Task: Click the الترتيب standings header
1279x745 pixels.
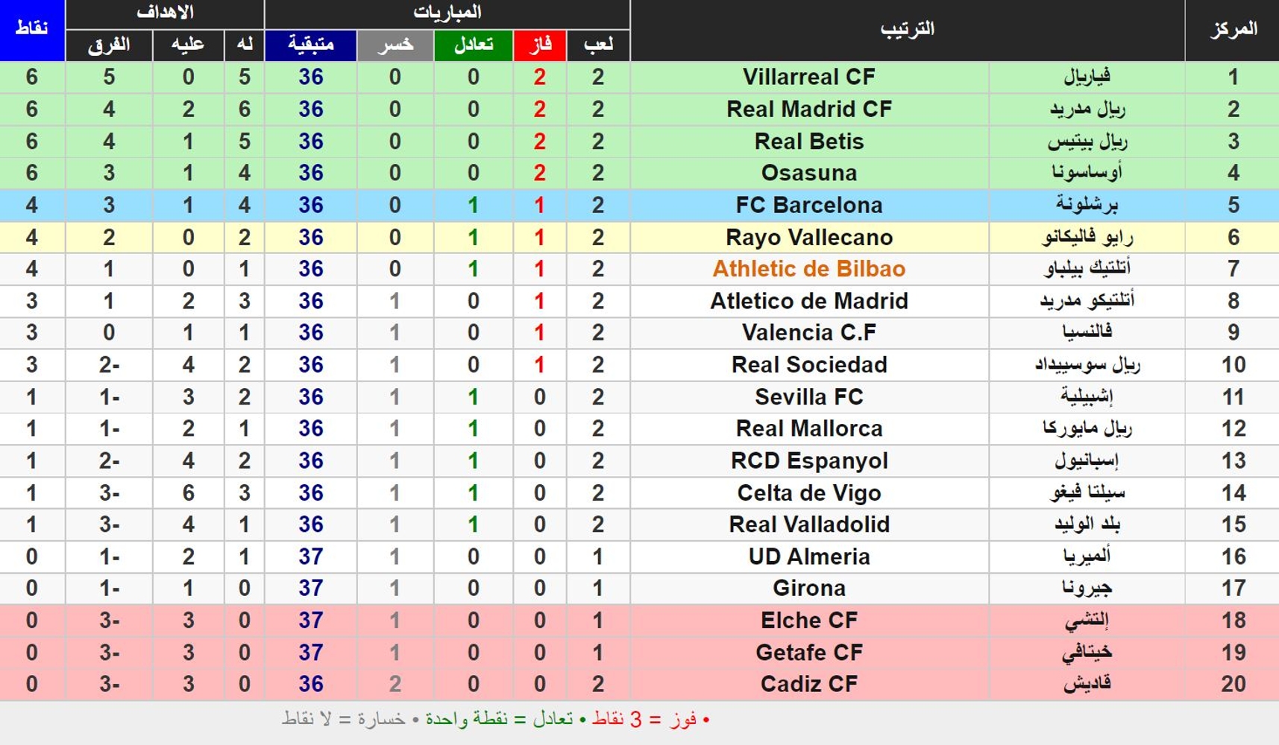Action: click(908, 30)
